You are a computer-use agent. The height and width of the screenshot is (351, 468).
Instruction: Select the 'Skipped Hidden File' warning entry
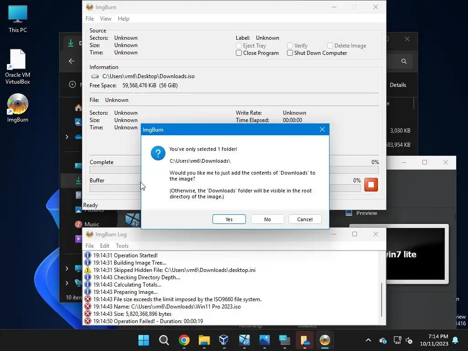[x=170, y=270]
